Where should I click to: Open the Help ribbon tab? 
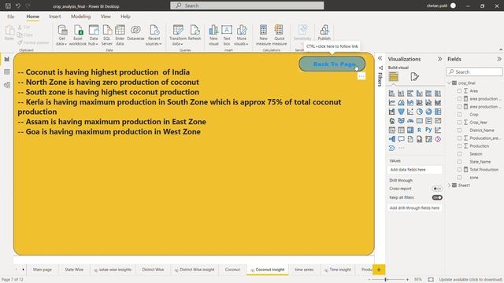point(125,17)
